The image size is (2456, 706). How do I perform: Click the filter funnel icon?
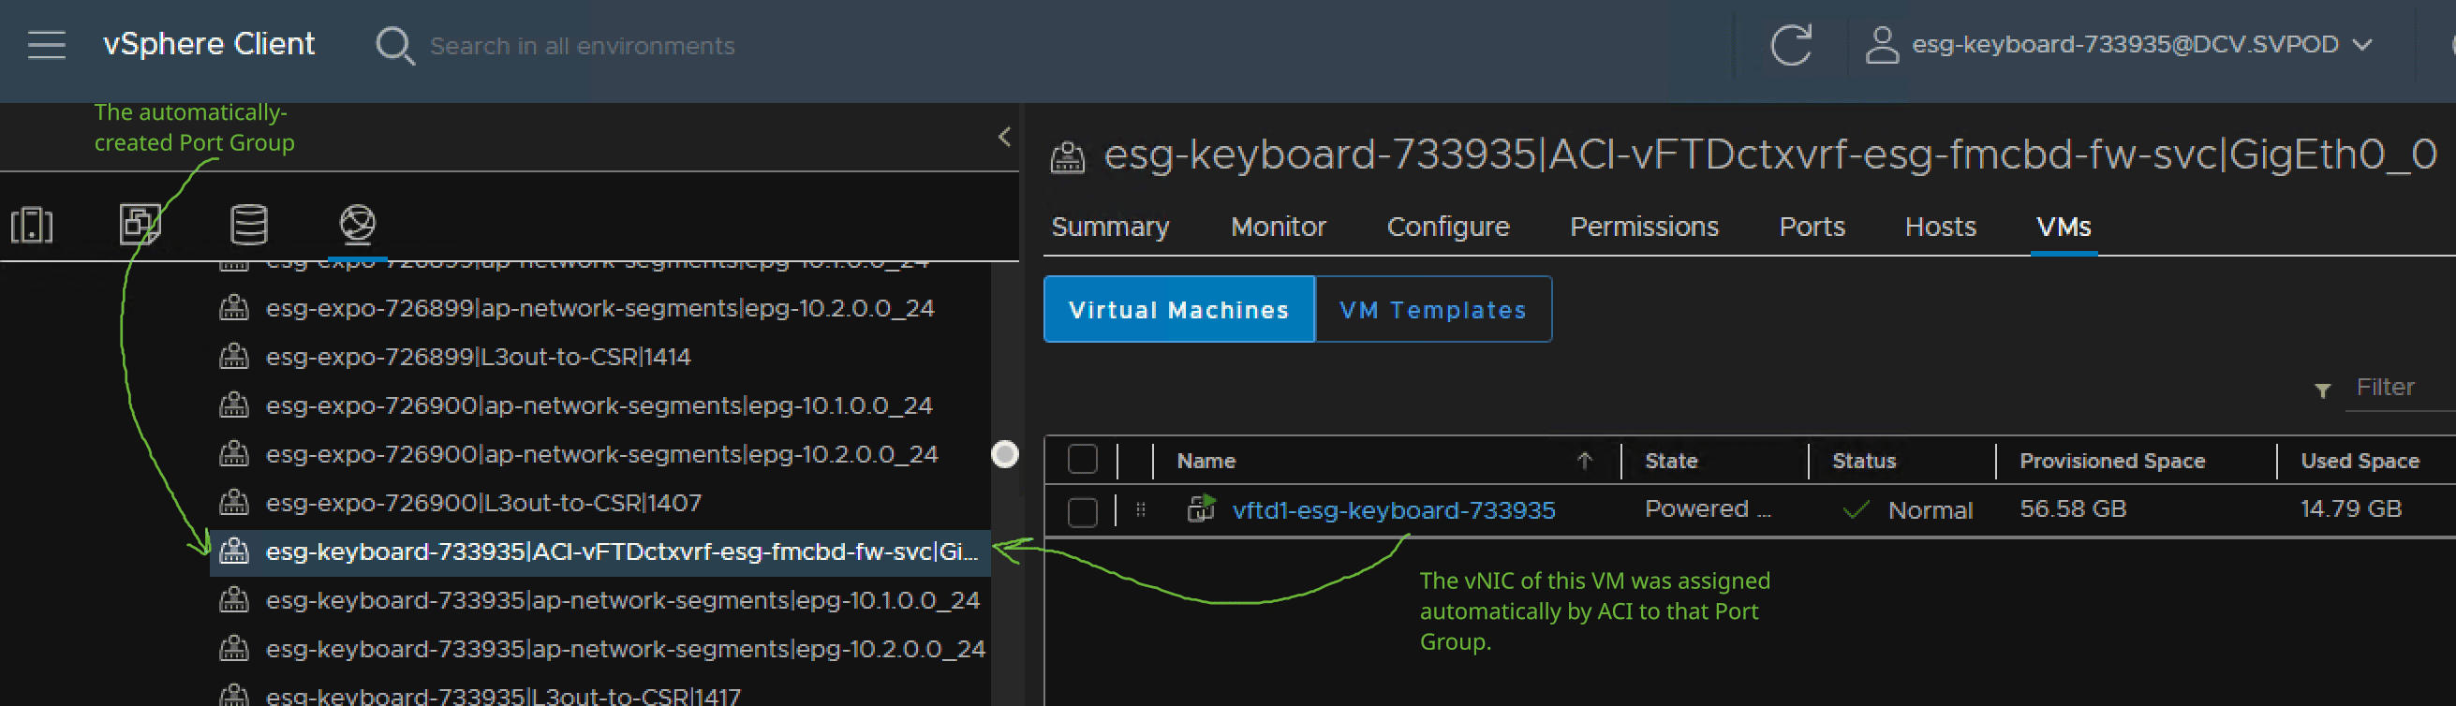tap(2323, 390)
